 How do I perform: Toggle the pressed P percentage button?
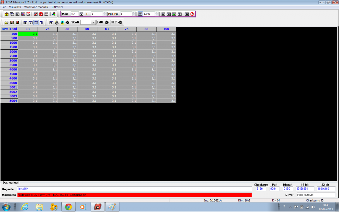140,14
